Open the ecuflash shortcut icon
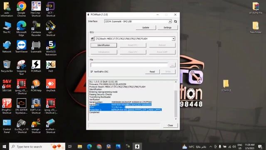 [51, 126]
